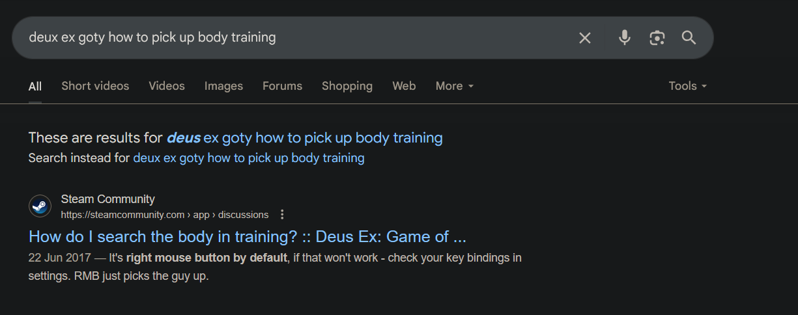
Task: Select the Shopping tab
Action: (347, 86)
